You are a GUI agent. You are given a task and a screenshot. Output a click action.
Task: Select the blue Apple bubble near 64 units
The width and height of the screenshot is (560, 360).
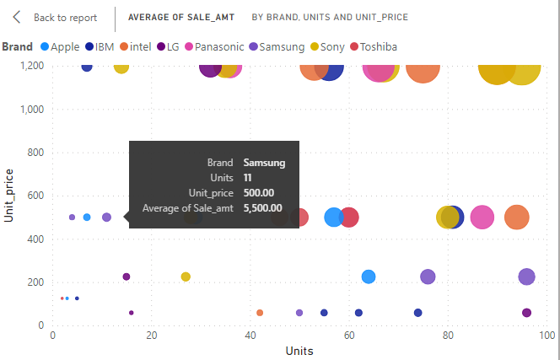point(369,277)
